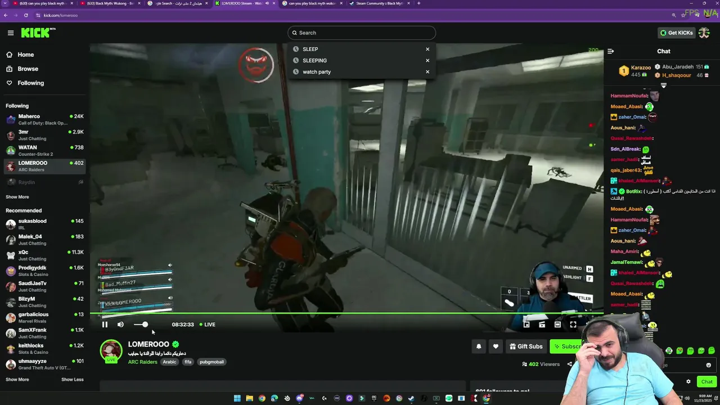The height and width of the screenshot is (405, 720).
Task: Open keithlocks recommended channel
Action: coord(45,349)
